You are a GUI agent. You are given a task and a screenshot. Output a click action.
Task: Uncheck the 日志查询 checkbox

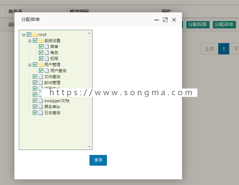pos(35,113)
